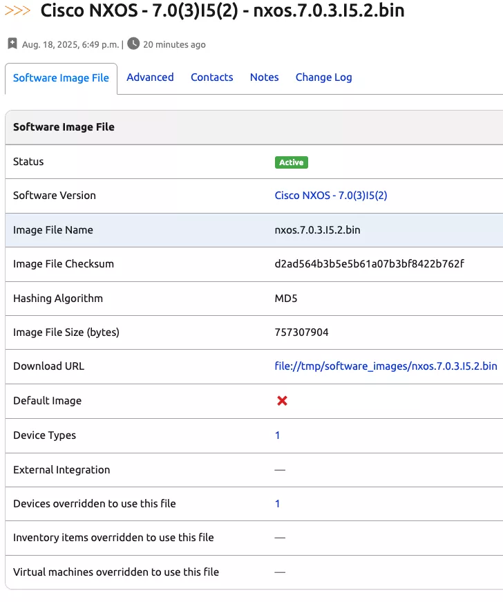The height and width of the screenshot is (602, 503).
Task: Switch to the Advanced tab
Action: 150,77
